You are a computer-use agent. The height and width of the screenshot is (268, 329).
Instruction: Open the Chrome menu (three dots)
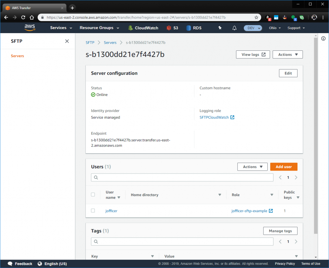click(323, 17)
